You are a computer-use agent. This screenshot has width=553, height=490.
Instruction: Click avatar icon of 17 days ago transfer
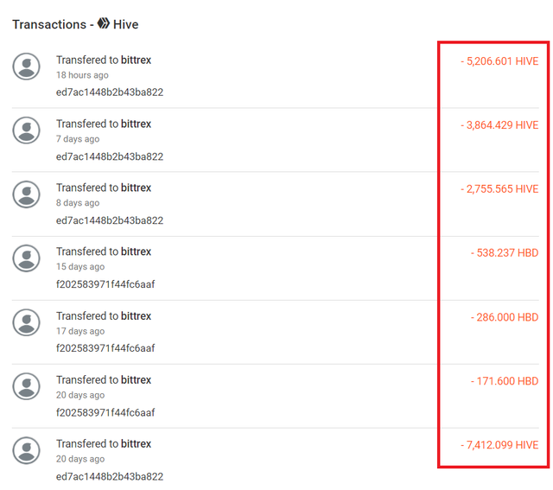pos(26,322)
